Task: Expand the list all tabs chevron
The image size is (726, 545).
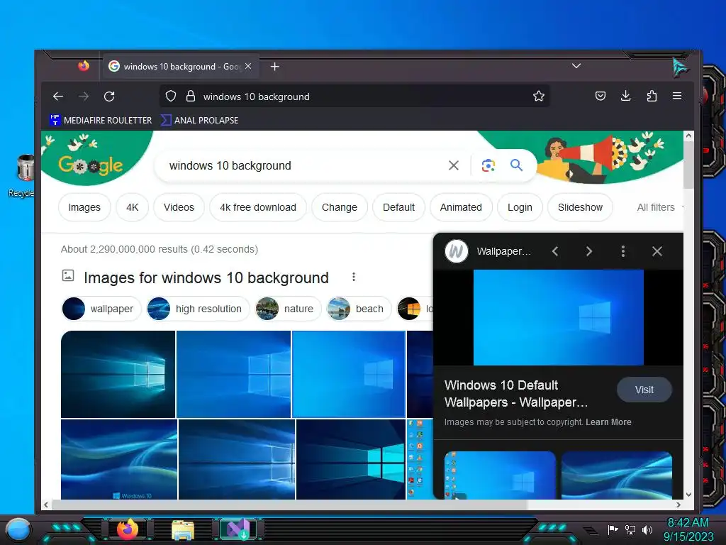Action: point(576,66)
